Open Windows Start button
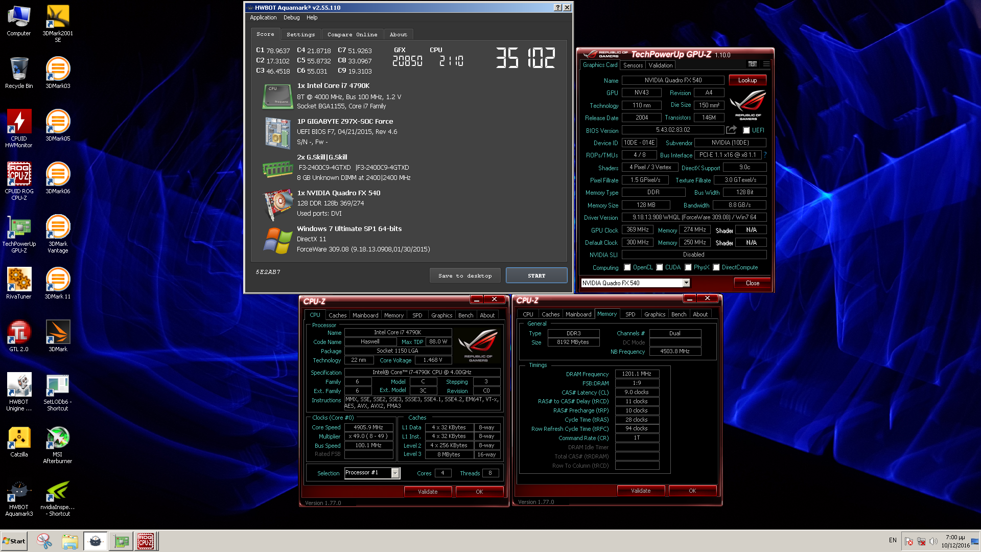This screenshot has width=981, height=552. 14,541
